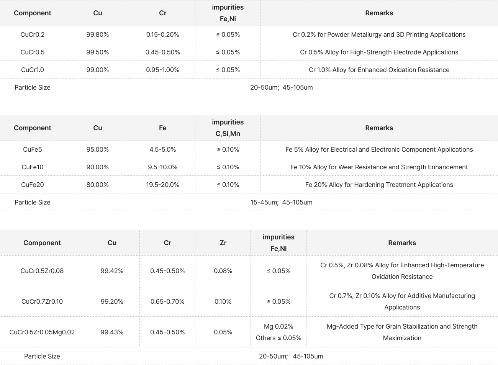Click the High-Strength Electrode Applications remark
The height and width of the screenshot is (365, 498).
click(379, 52)
